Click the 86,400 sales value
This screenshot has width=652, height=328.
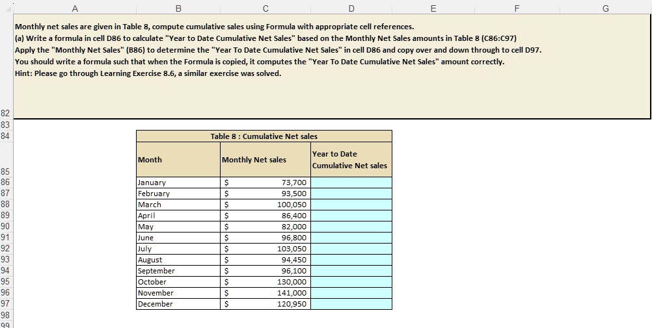[x=265, y=216]
